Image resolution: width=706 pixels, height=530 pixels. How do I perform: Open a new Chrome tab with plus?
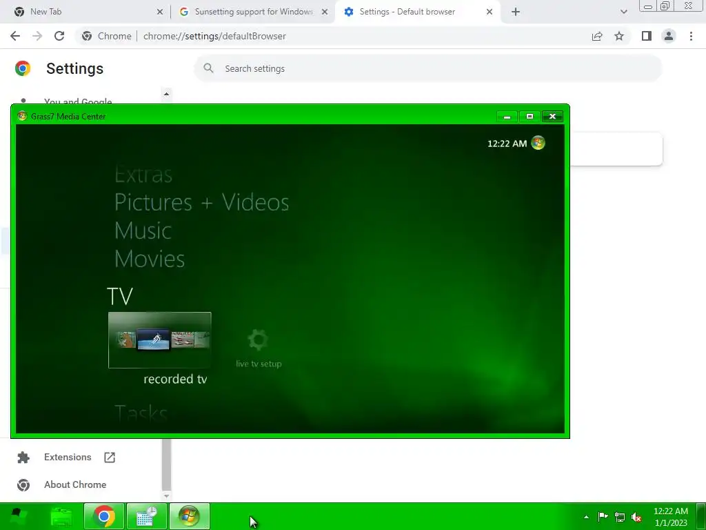[516, 12]
